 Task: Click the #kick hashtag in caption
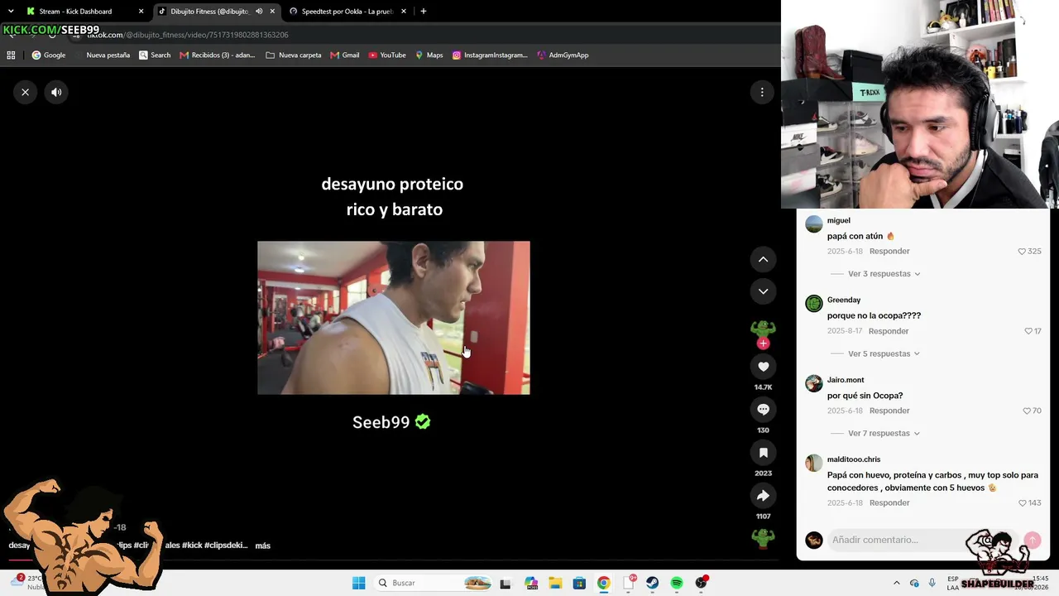pyautogui.click(x=192, y=546)
